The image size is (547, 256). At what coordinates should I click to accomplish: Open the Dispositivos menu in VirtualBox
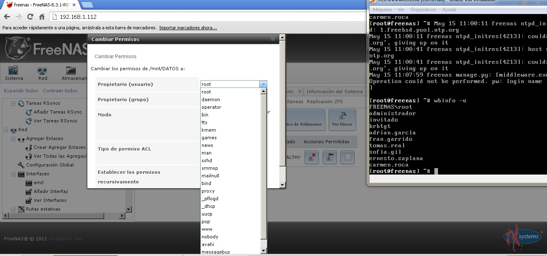(x=423, y=10)
